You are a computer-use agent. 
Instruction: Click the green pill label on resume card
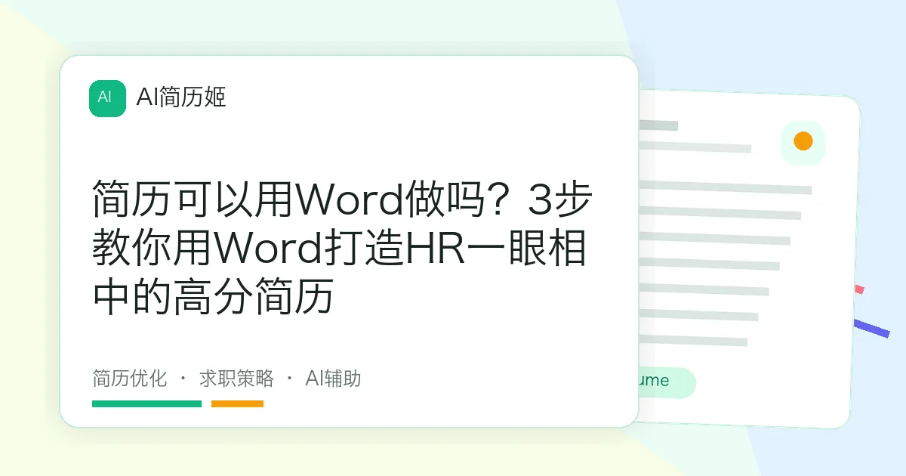point(667,382)
